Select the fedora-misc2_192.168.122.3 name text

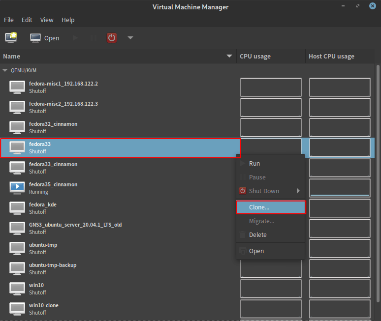(63, 104)
